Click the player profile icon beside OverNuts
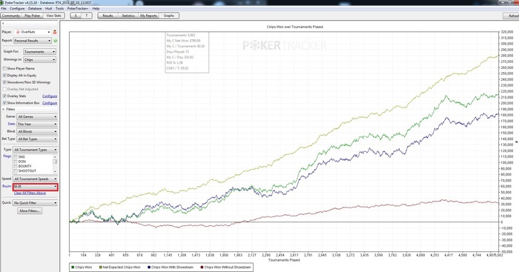 point(55,32)
